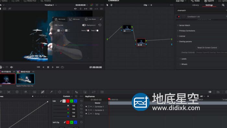The width and height of the screenshot is (227, 128).
Task: Toggle the green Soft Clip channel
Action: click(x=72, y=122)
